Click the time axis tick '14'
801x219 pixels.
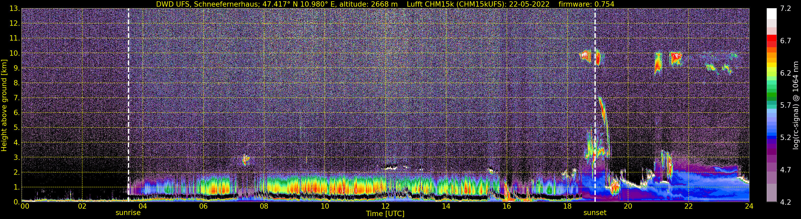coord(446,206)
